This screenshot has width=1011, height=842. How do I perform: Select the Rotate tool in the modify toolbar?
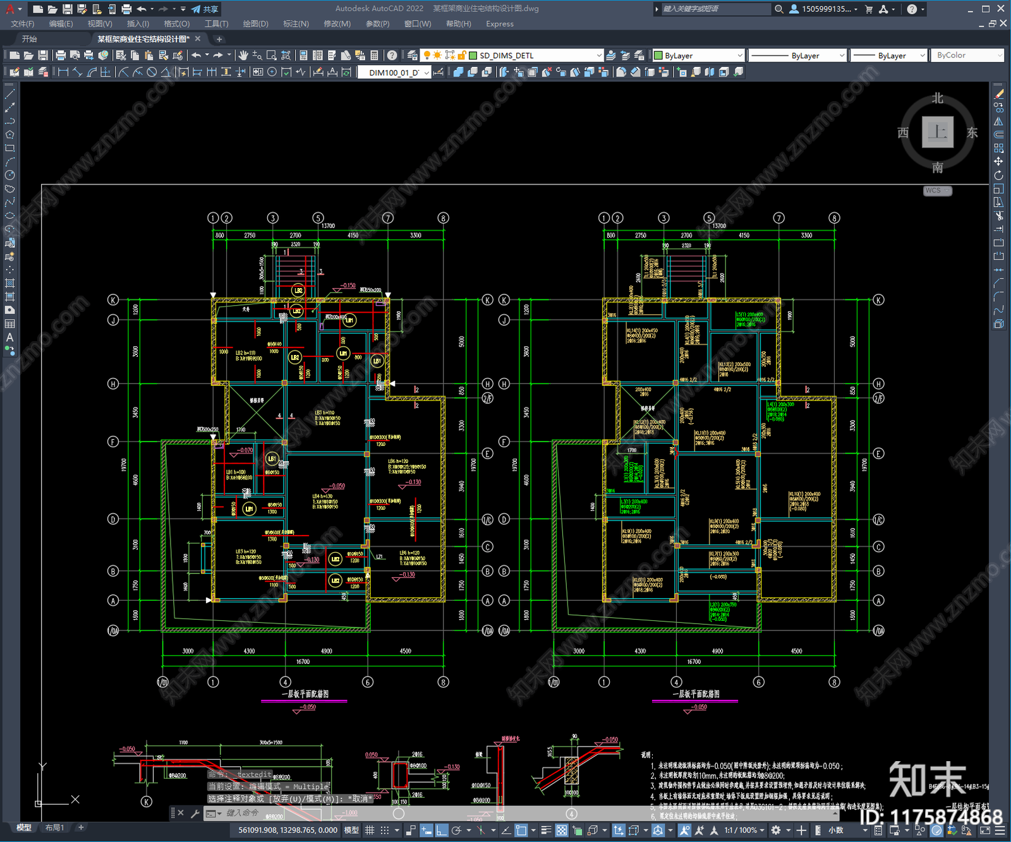coord(999,175)
